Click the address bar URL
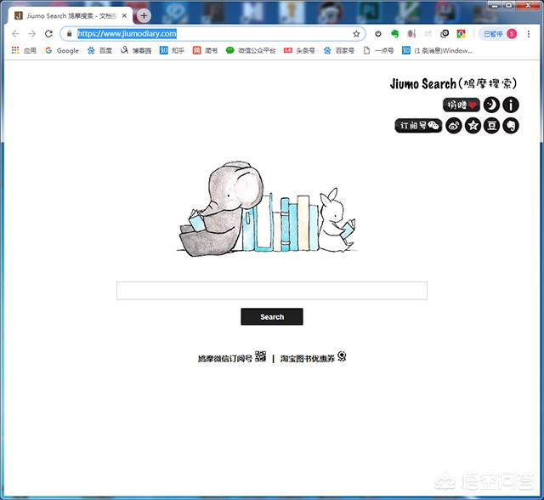Image resolution: width=544 pixels, height=500 pixels. 127,34
